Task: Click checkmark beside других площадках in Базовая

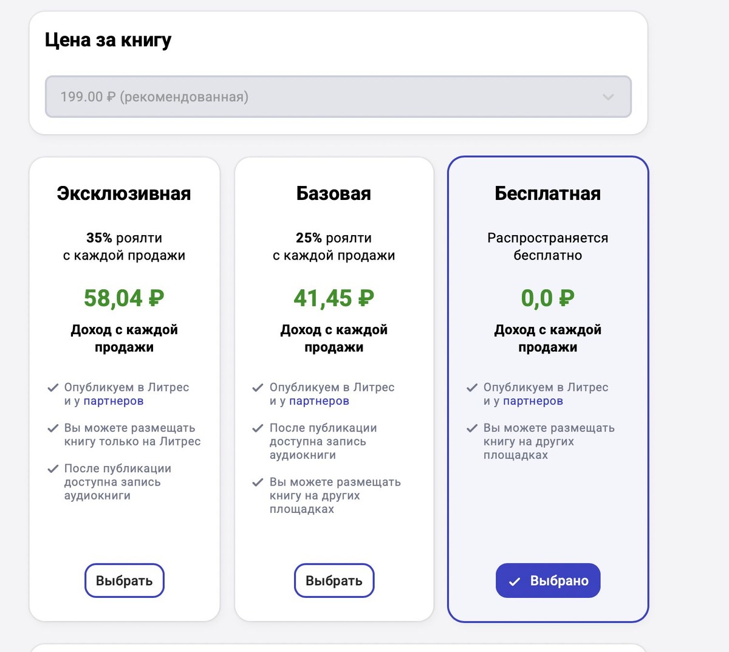Action: [x=258, y=482]
